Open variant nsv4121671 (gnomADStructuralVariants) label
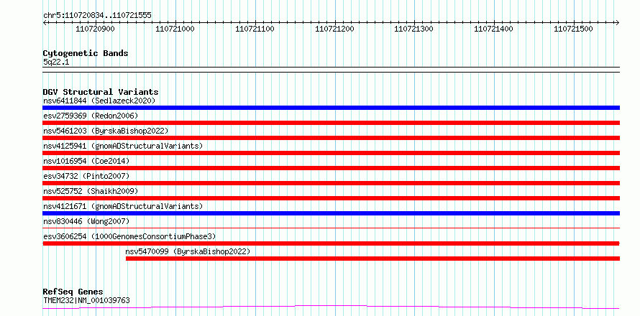This screenshot has width=640, height=316. 123,206
